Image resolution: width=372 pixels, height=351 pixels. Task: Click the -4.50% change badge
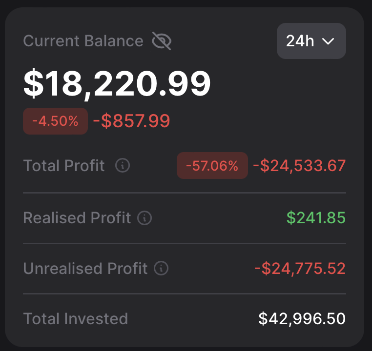(55, 121)
